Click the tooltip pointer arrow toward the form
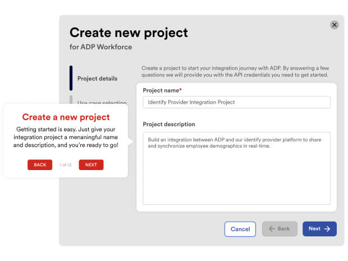Viewport: 348px width, 261px height. click(x=131, y=142)
